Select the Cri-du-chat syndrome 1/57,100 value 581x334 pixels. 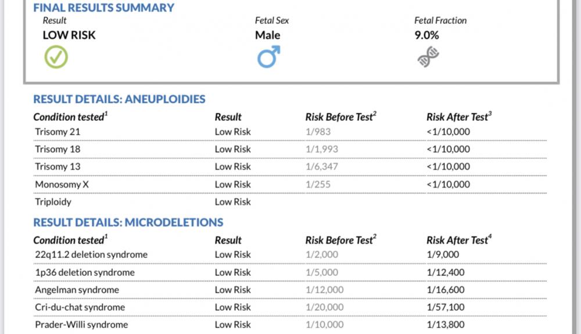point(446,307)
